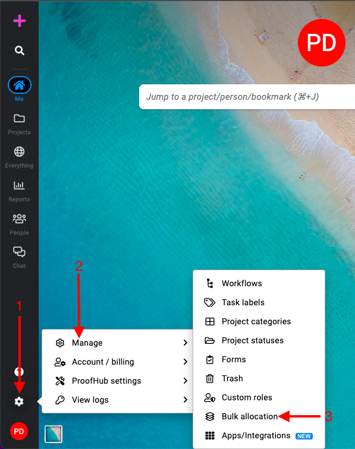Open Task labels menu entry
This screenshot has width=355, height=449.
(243, 302)
